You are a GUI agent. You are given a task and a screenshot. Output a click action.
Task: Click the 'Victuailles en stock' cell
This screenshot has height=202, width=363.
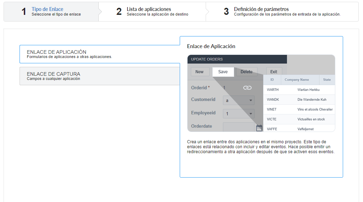[311, 119]
